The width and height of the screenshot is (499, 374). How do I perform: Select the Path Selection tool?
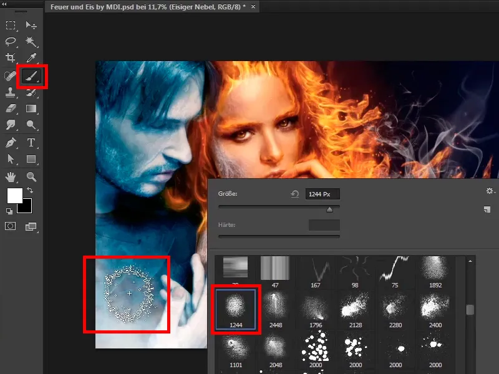(x=11, y=159)
